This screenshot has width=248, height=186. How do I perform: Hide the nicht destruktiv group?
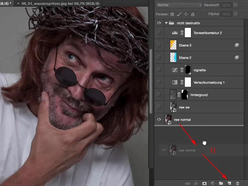coord(159,23)
